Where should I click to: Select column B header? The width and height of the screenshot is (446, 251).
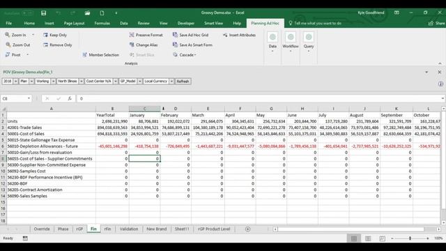(112, 109)
